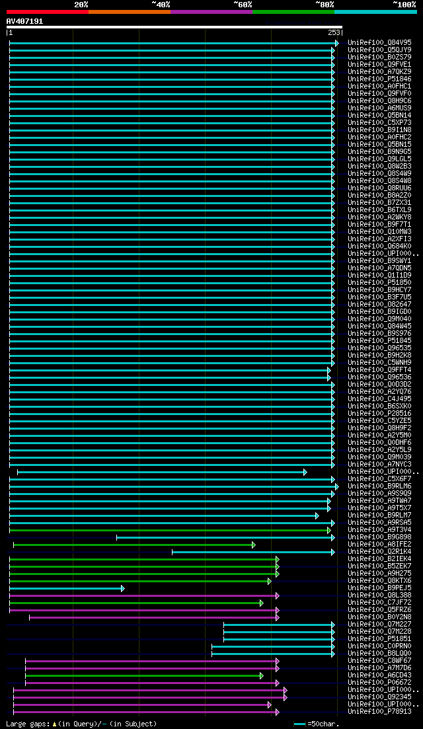Select the label UniRef100_Q5FRZ6

click(x=379, y=609)
